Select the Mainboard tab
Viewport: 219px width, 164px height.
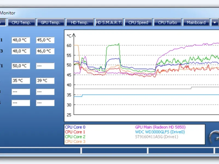tap(196, 22)
